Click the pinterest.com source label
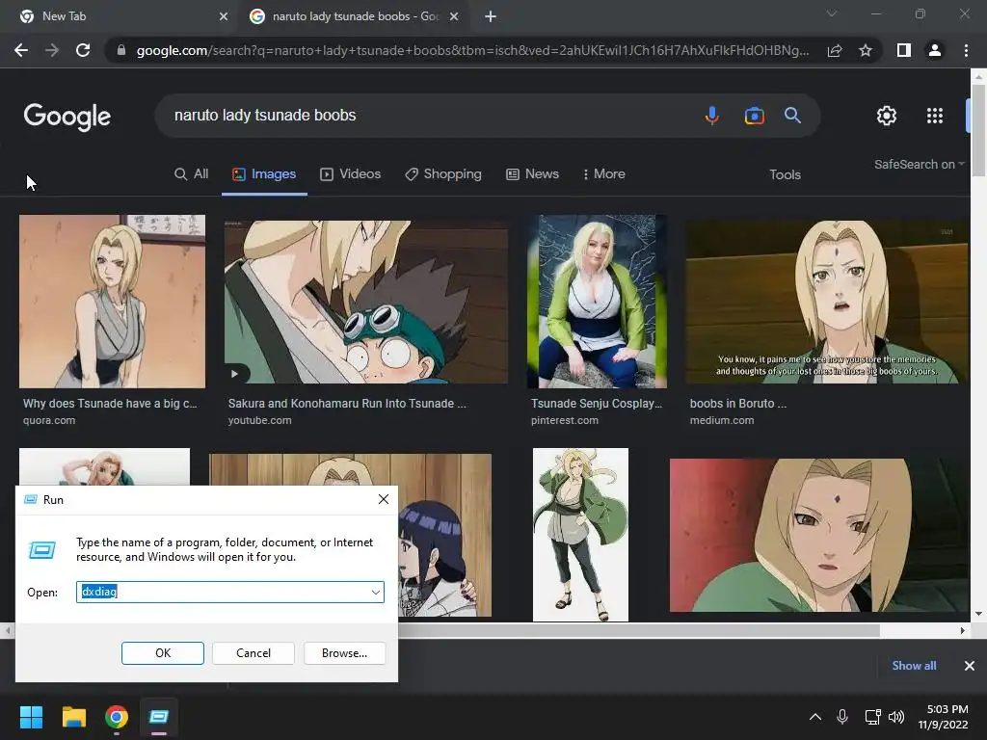 click(x=565, y=420)
